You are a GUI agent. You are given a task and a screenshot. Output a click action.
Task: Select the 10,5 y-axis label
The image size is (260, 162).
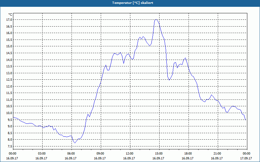pos(9,106)
